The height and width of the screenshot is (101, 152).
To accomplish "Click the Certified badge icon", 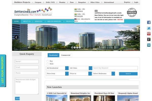I will click(x=132, y=12).
